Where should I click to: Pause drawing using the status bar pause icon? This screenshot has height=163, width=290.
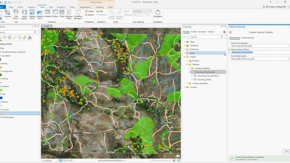click(174, 161)
